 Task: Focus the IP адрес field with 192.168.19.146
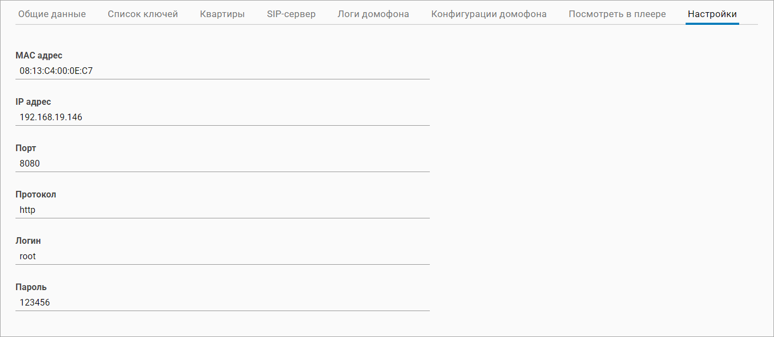pos(223,117)
